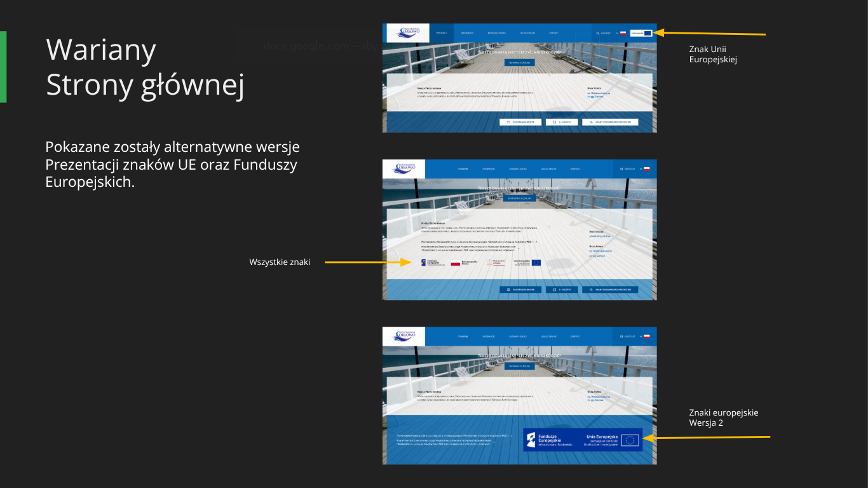This screenshot has width=868, height=488.
Task: Click Unia Europejska flag logo in middle mockup
Action: coord(527,262)
